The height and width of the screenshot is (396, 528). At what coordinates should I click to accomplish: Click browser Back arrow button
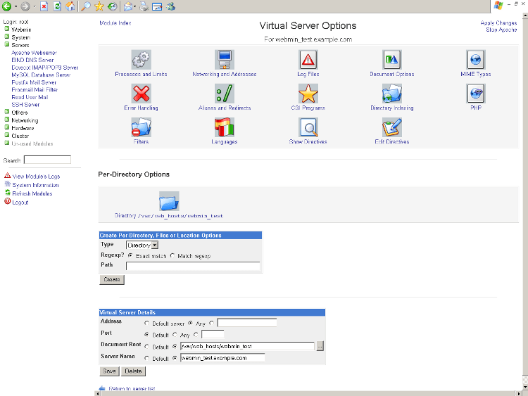click(x=7, y=6)
